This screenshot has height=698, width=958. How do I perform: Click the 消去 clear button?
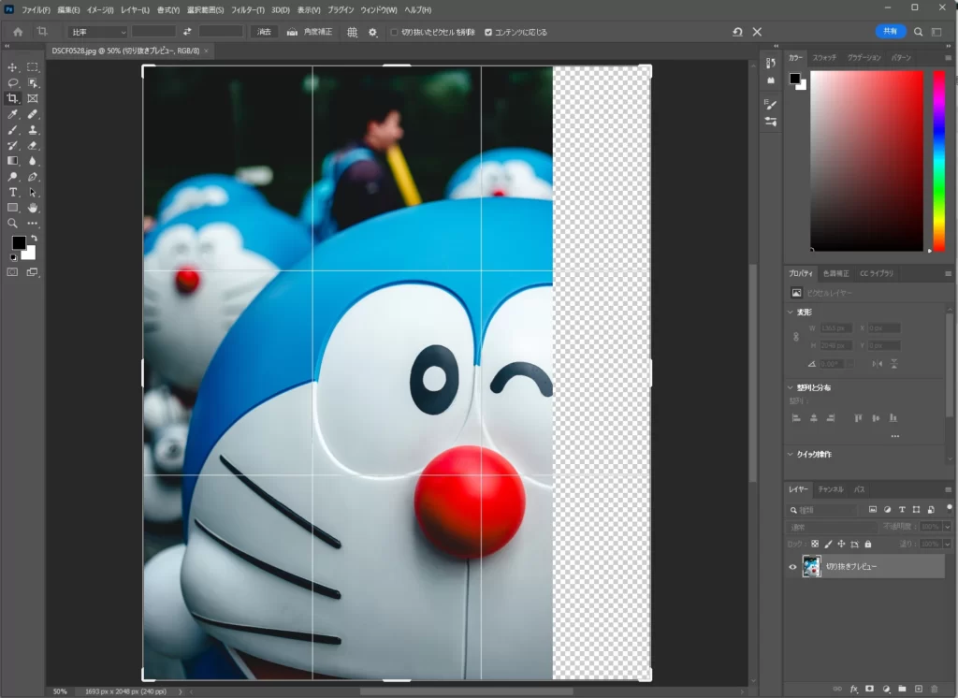click(x=264, y=32)
